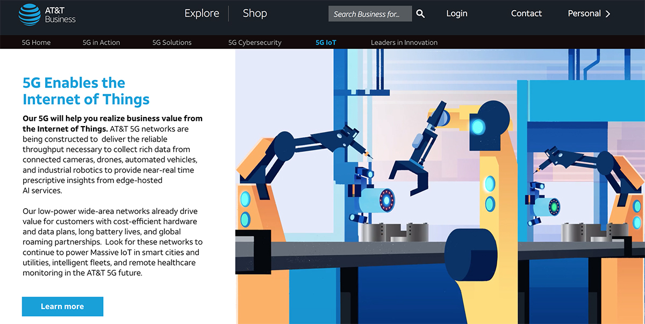Click the heading 5G Enables the Internet of Things
The image size is (645, 324).
click(x=86, y=91)
